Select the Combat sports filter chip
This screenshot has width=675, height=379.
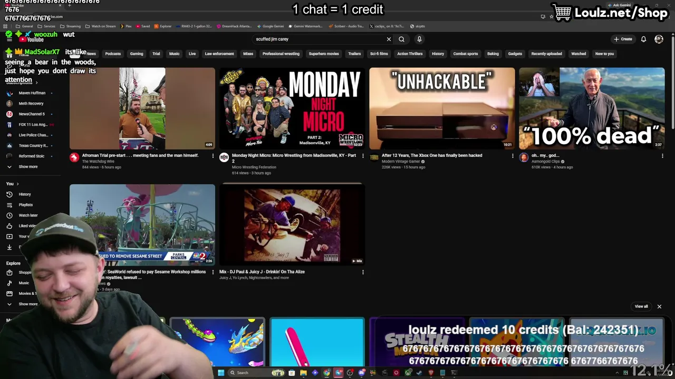coord(466,54)
